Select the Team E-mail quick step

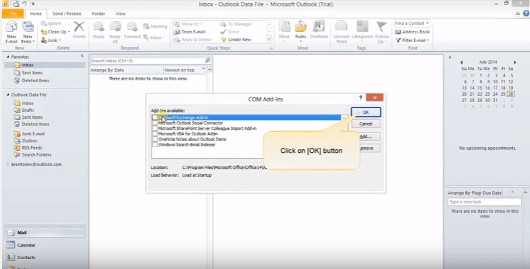click(x=190, y=32)
